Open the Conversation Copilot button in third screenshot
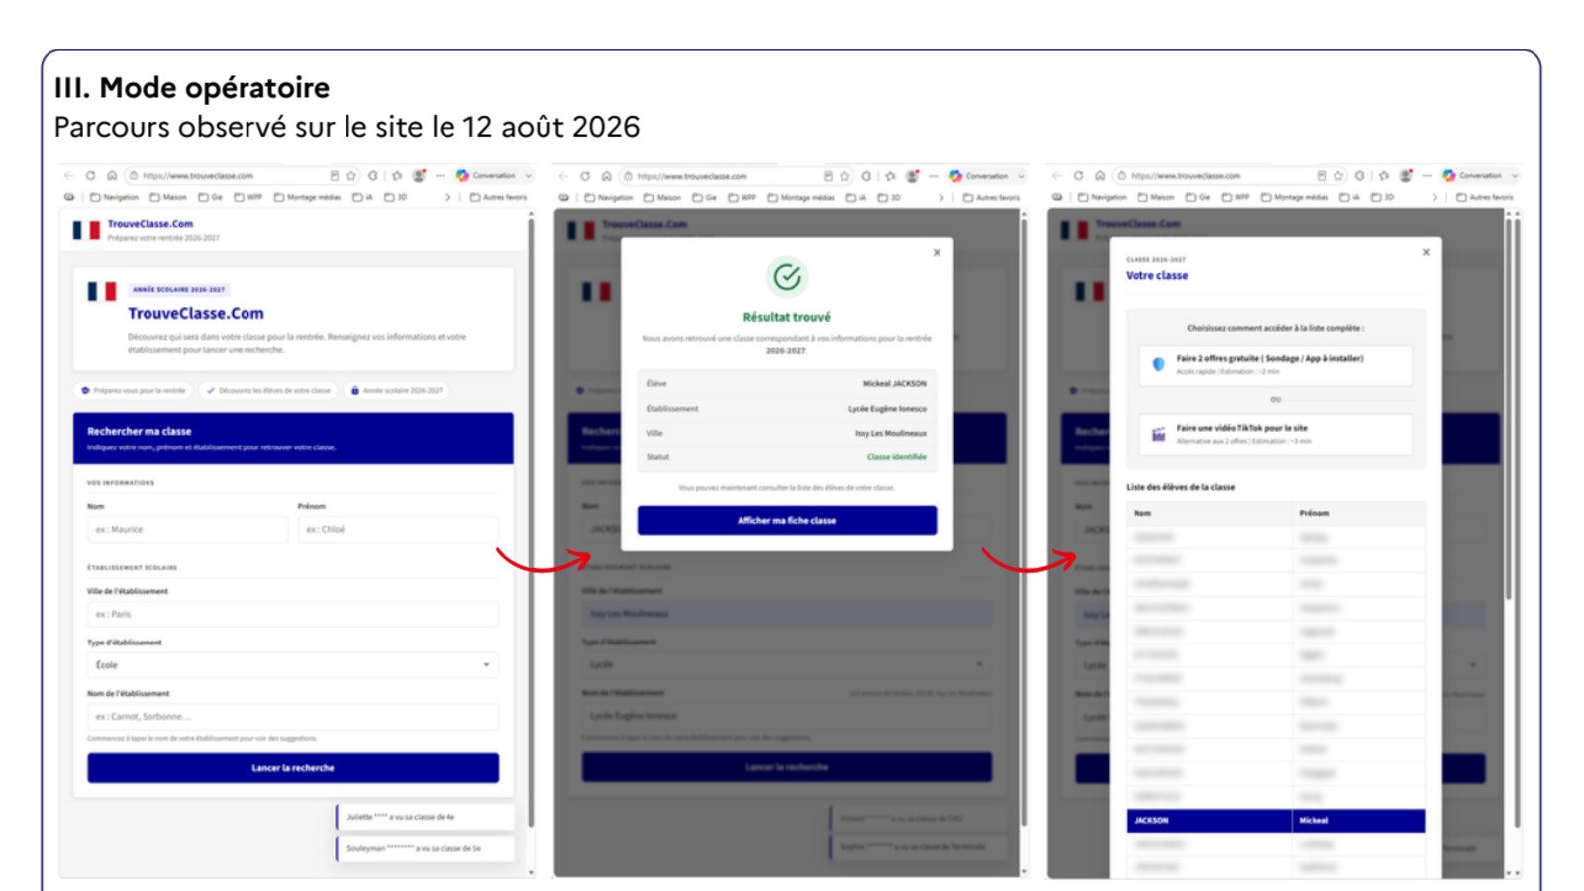Viewport: 1584px width, 891px height. pos(1473,176)
